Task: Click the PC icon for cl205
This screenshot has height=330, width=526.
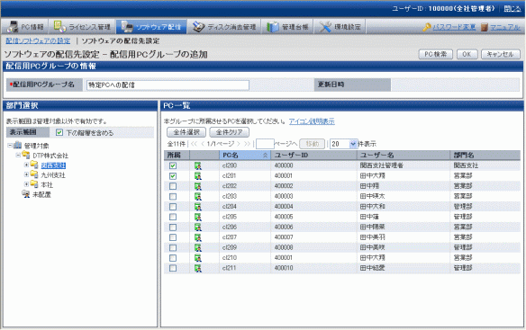Action: [198, 217]
